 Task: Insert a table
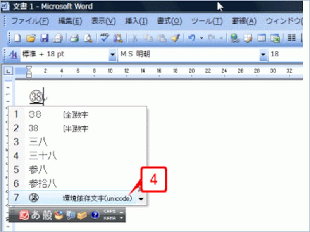point(262,38)
